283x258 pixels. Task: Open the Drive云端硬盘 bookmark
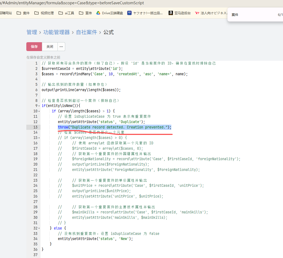(x=110, y=13)
